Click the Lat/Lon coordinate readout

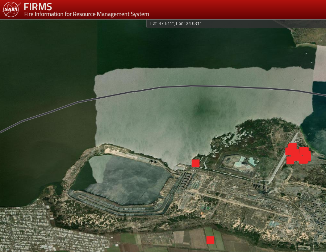(176, 24)
